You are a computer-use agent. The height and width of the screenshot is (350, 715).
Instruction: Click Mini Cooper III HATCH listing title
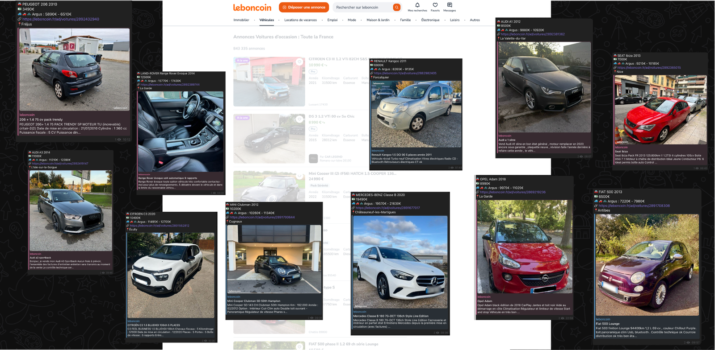pyautogui.click(x=352, y=173)
